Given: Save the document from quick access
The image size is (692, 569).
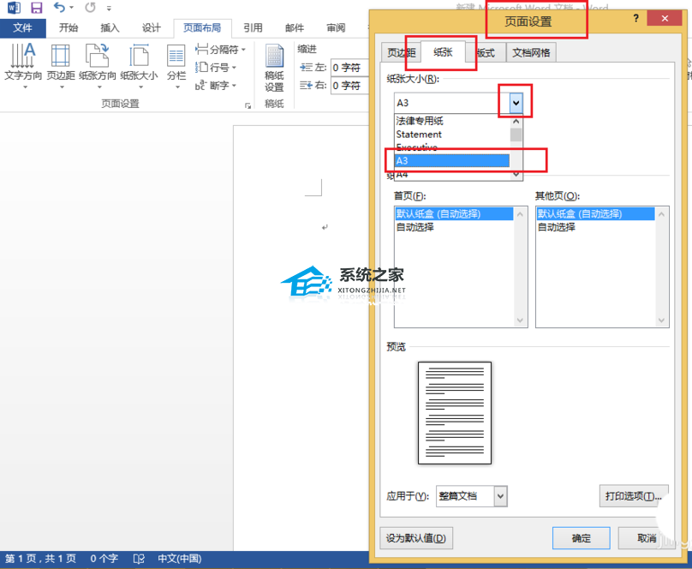Looking at the screenshot, I should point(36,8).
